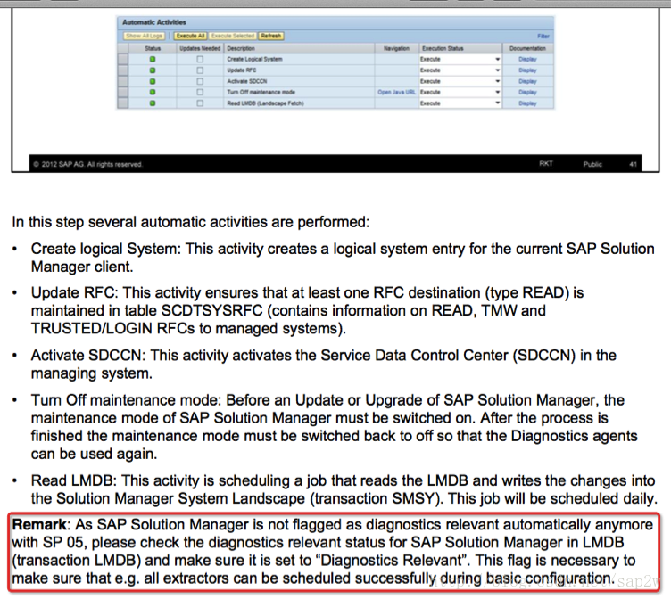This screenshot has width=671, height=599.
Task: Open the Filter link
Action: pos(543,37)
